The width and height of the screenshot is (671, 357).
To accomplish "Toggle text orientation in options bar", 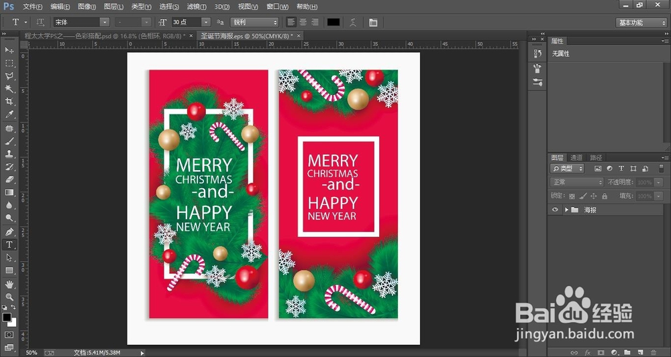I will 40,22.
